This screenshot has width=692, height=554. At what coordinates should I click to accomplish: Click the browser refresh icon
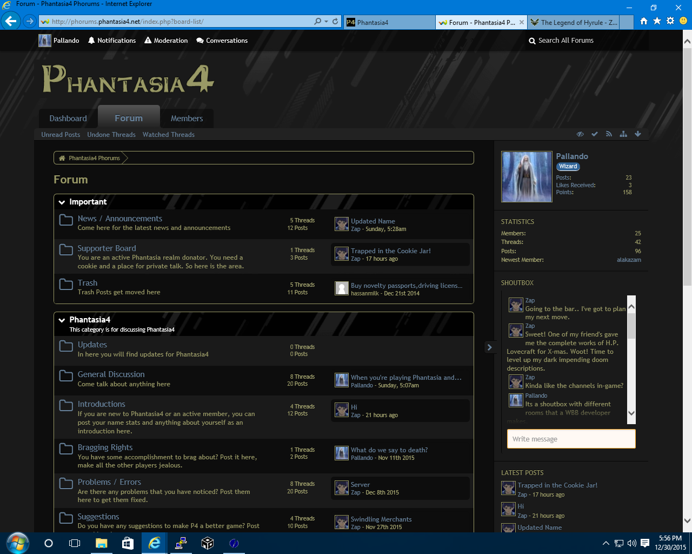[x=335, y=22]
